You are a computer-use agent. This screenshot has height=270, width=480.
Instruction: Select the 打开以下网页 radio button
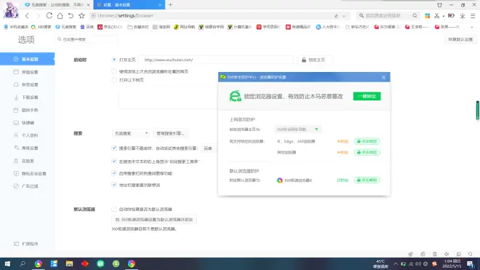click(x=114, y=80)
